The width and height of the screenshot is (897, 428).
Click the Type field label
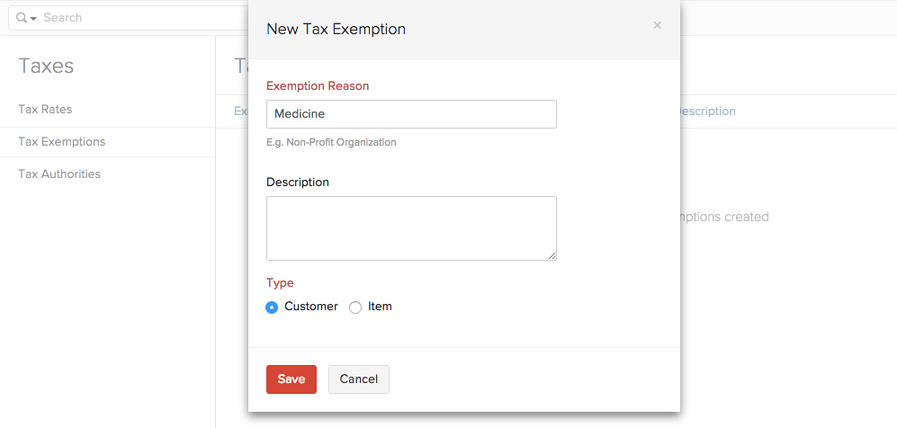click(280, 282)
